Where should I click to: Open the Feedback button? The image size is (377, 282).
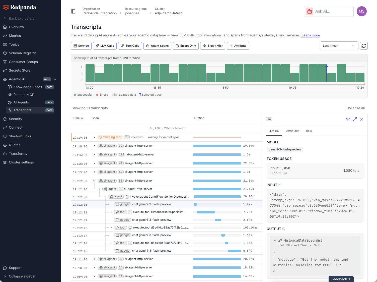341,279
